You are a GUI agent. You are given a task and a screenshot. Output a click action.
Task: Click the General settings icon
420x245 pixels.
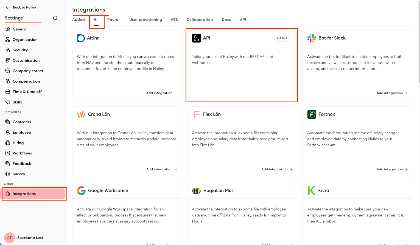[8, 29]
